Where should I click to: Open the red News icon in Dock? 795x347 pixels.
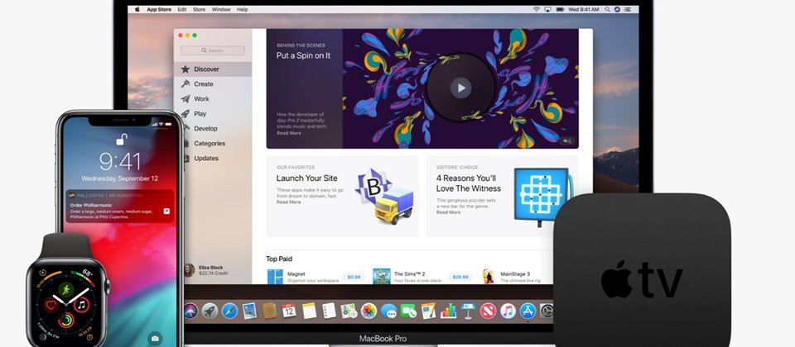tap(488, 311)
